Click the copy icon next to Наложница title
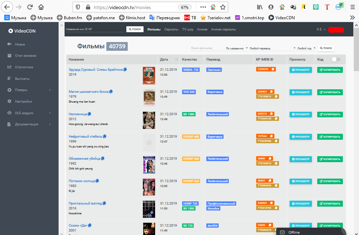Image resolution: width=359 pixels, height=235 pixels. pos(89,114)
